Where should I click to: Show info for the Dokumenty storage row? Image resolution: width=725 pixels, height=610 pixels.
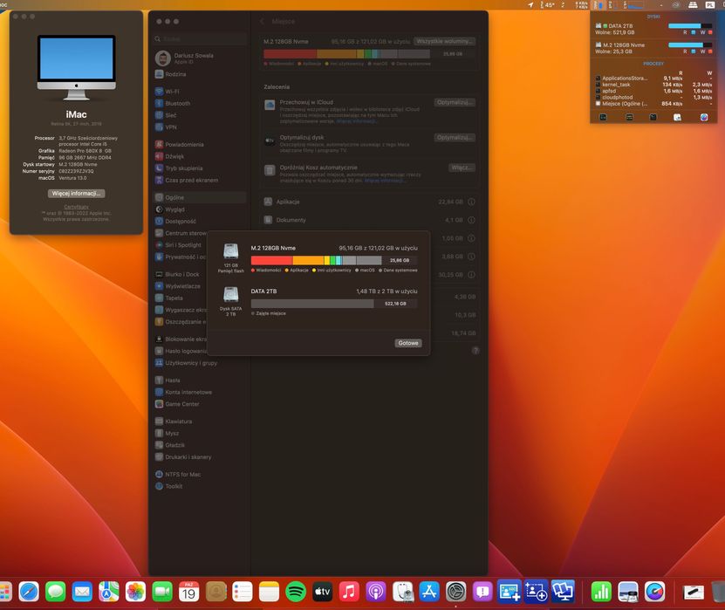pyautogui.click(x=471, y=220)
